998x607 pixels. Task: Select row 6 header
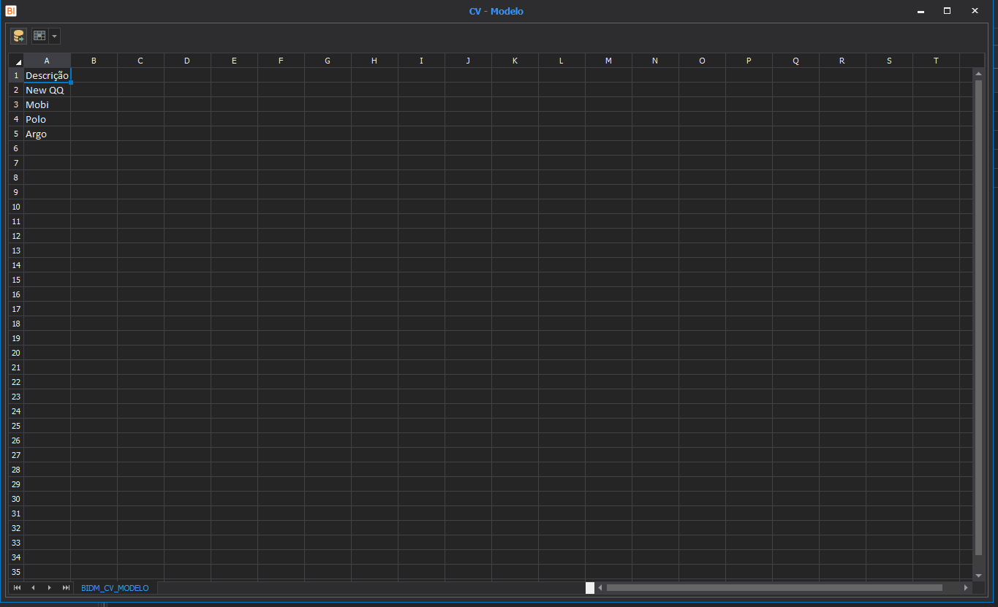16,148
